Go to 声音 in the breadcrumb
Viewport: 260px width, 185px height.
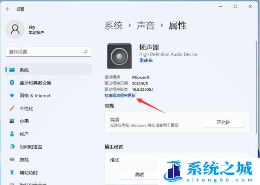(145, 26)
